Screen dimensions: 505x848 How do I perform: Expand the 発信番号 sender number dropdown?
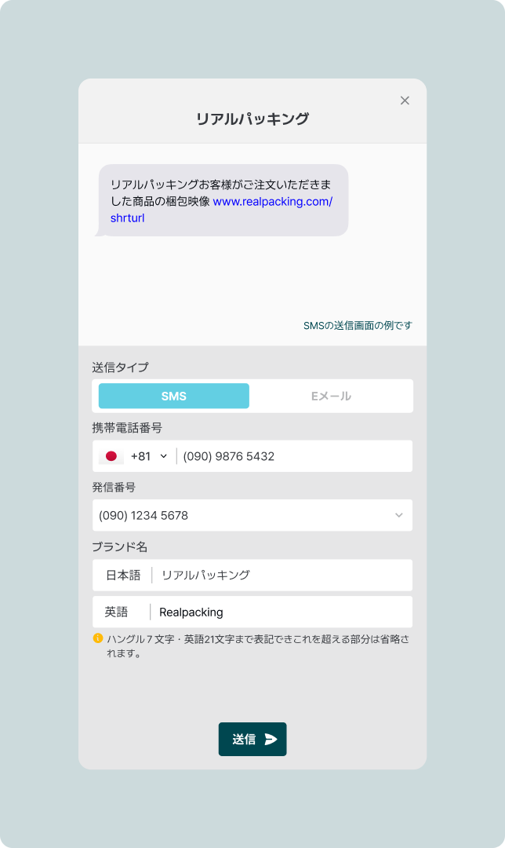[252, 515]
